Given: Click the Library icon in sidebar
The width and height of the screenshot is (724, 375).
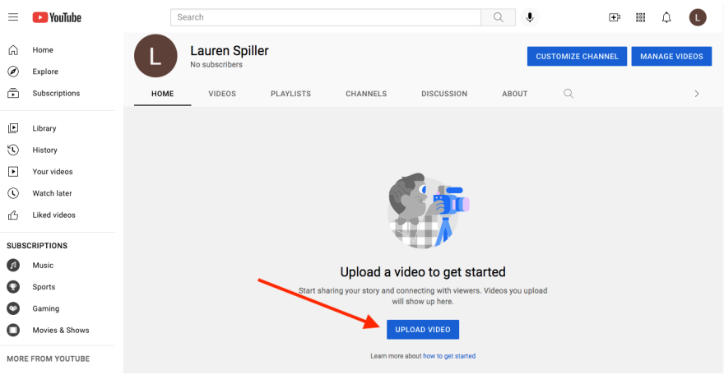Looking at the screenshot, I should point(13,128).
